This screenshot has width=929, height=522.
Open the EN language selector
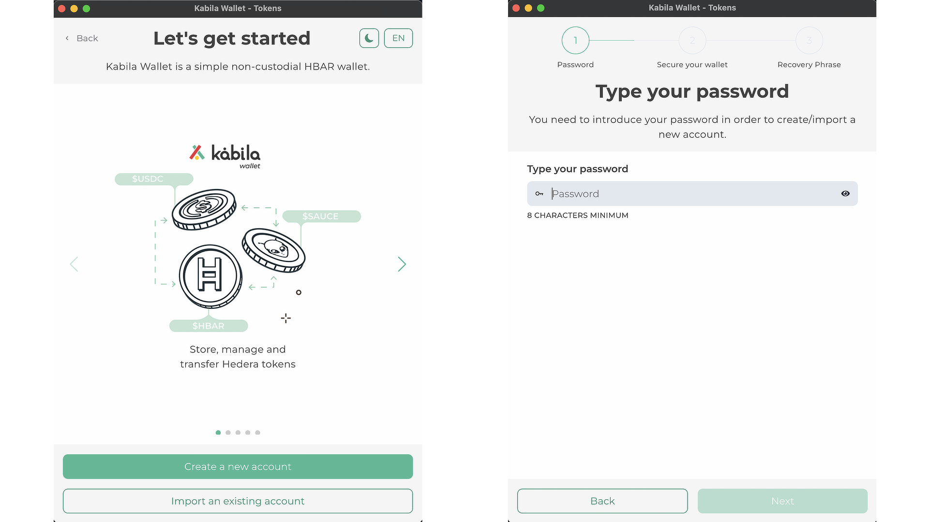398,38
